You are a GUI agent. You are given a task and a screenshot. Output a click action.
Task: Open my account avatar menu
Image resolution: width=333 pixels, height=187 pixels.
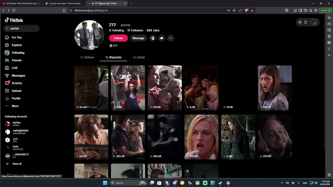pyautogui.click(x=314, y=22)
